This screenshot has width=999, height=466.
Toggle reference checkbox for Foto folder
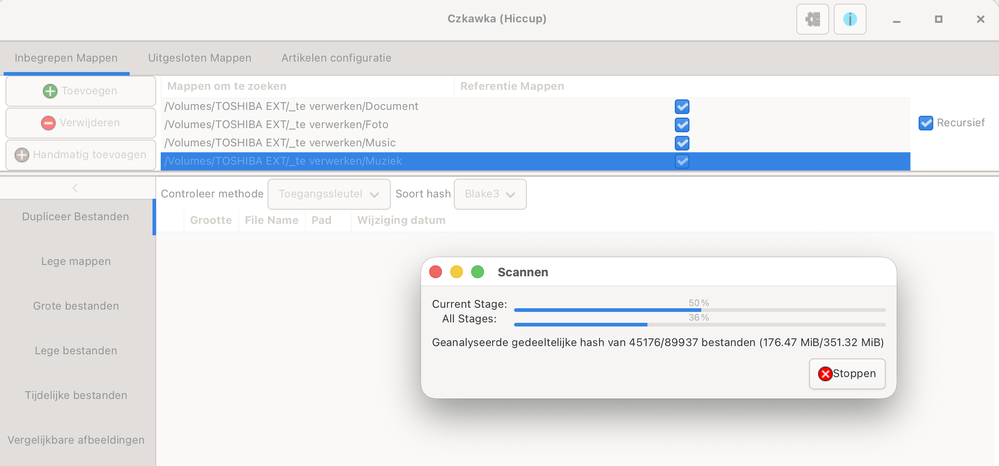click(682, 125)
